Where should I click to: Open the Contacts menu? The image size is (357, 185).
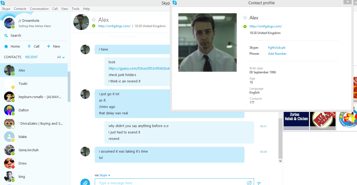20,9
